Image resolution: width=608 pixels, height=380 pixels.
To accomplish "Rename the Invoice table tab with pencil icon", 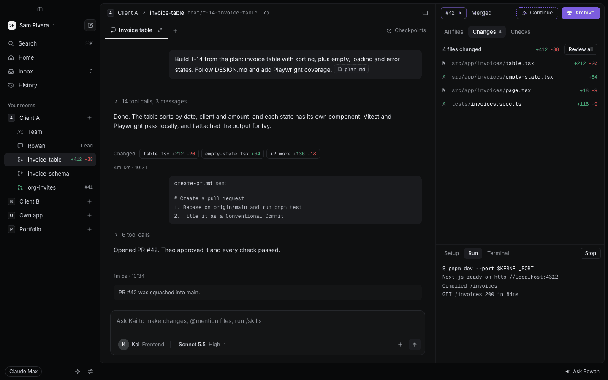I will click(x=160, y=30).
